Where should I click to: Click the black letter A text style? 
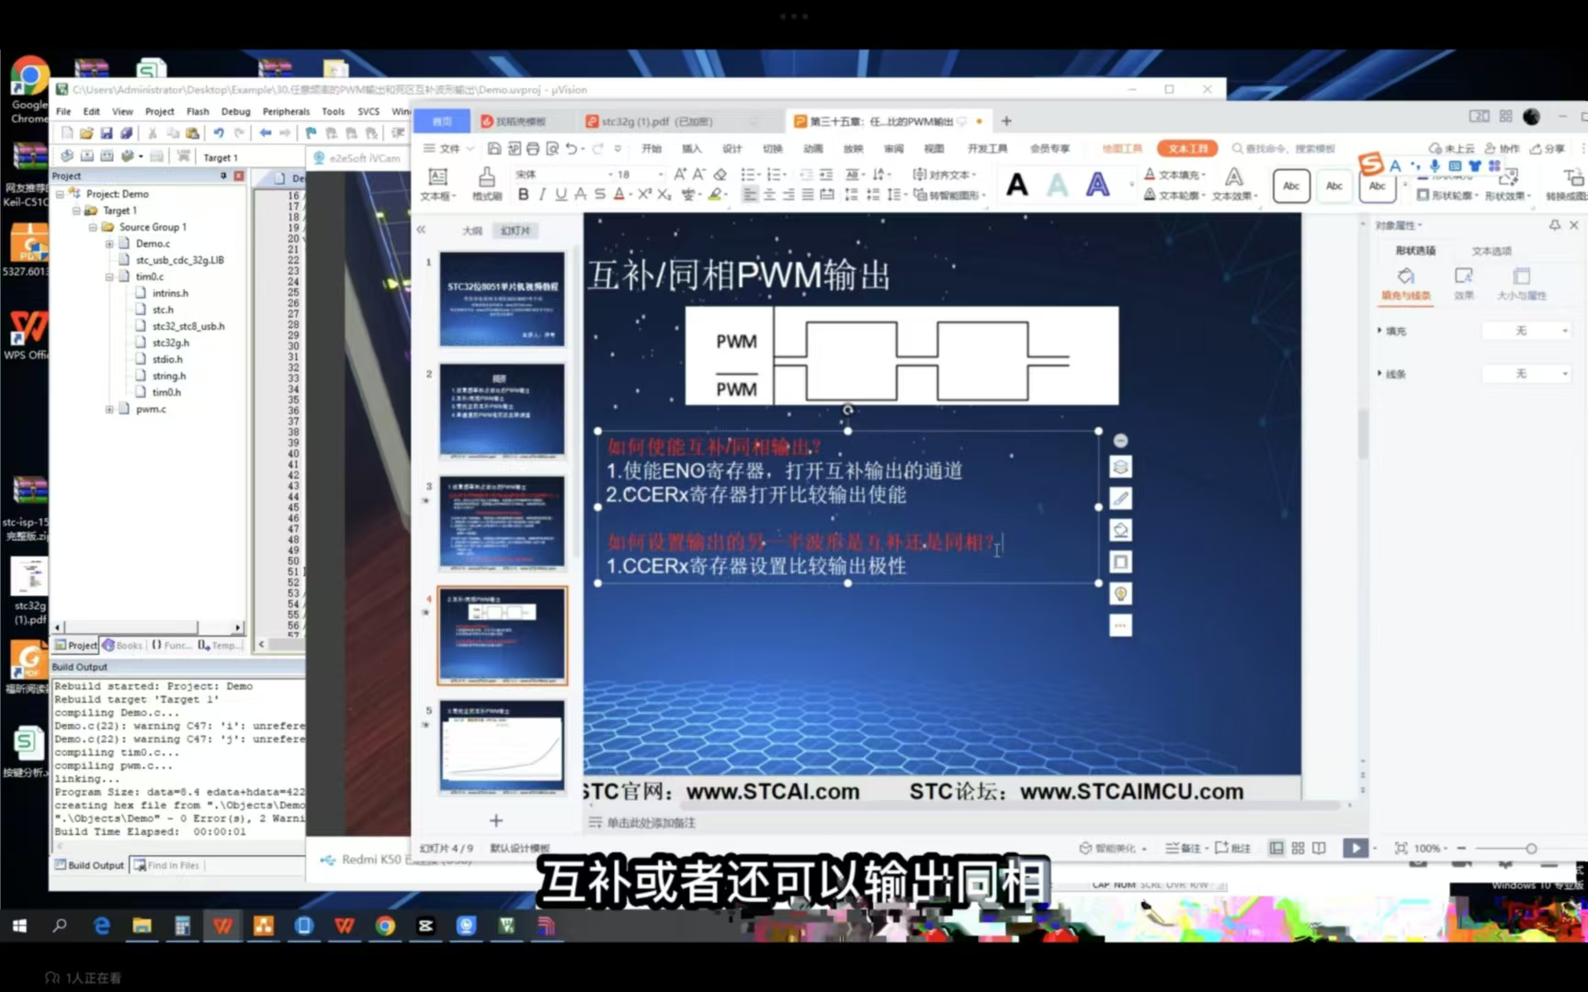1017,185
